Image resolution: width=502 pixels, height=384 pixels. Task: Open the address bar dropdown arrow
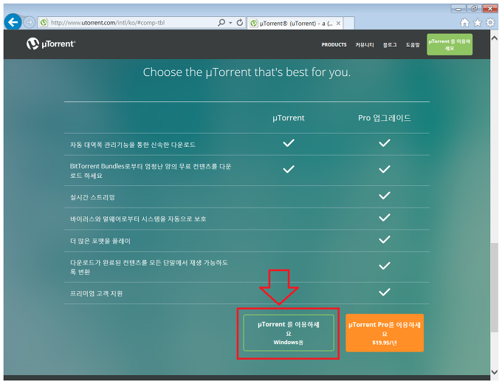pyautogui.click(x=230, y=23)
